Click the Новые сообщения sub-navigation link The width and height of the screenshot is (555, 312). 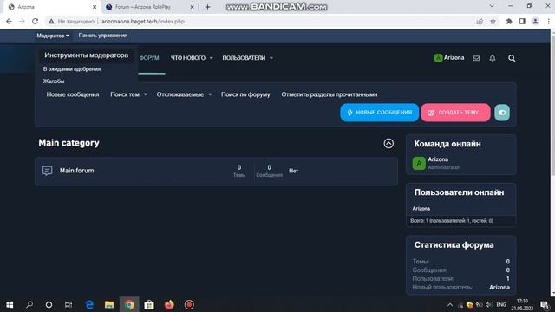tap(73, 94)
